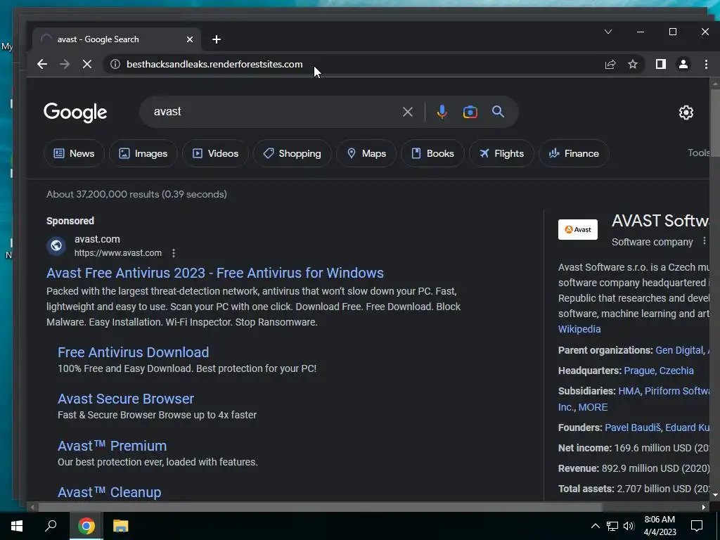Stop loading the page
The width and height of the screenshot is (720, 540).
click(x=86, y=64)
